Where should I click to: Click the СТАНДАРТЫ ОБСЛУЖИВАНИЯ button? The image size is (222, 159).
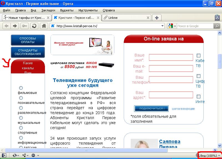pyautogui.click(x=28, y=52)
